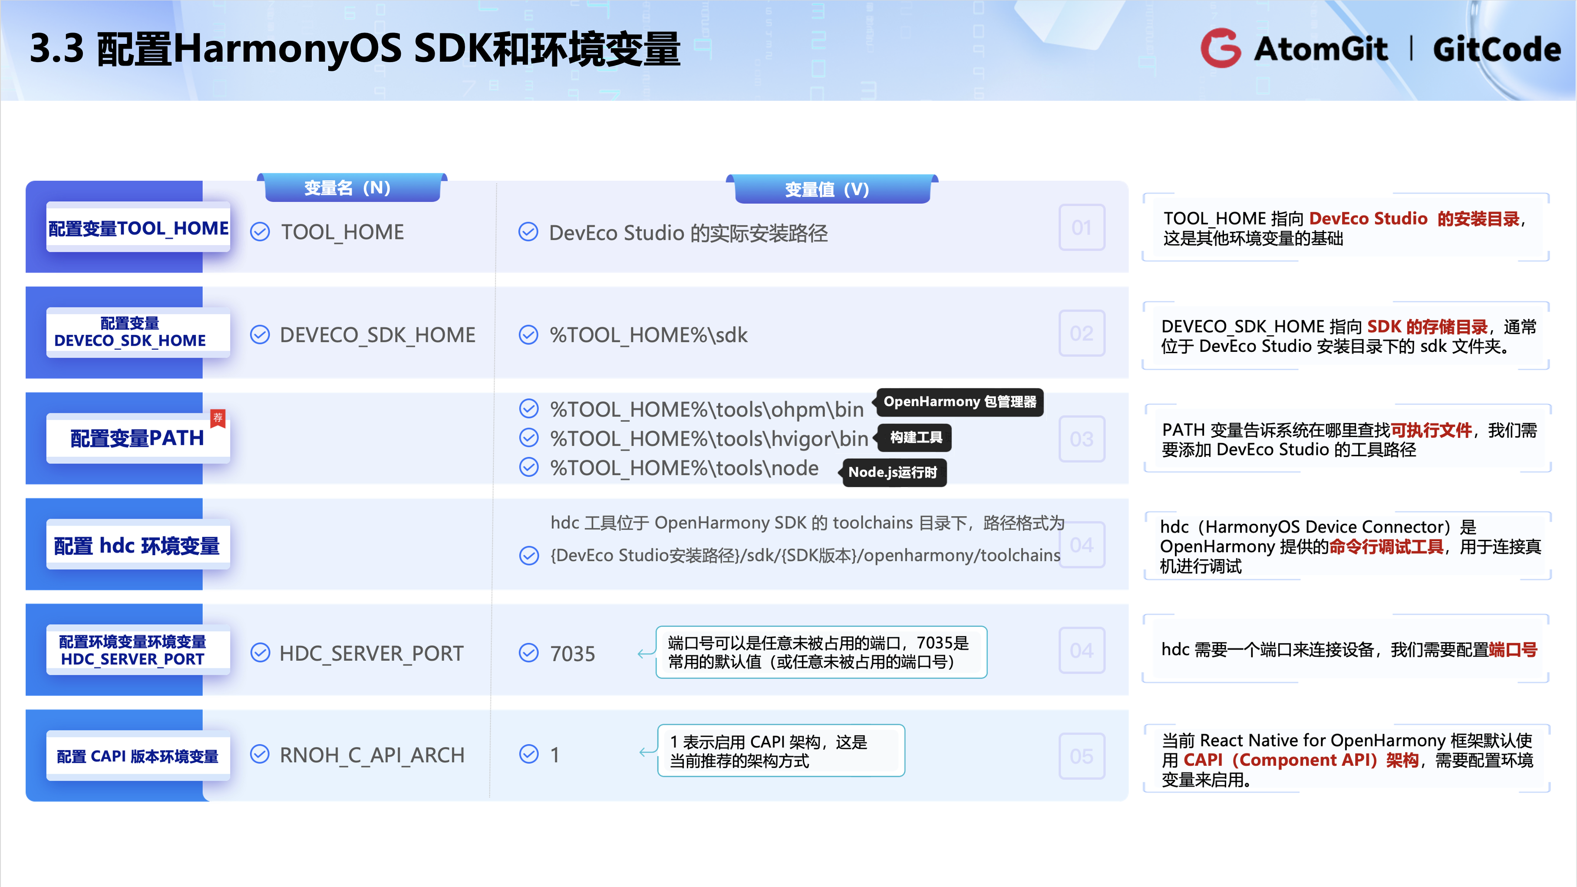Click check icon before %TOOL_HOME%\tools\ohpm\bin
The height and width of the screenshot is (887, 1577).
tap(529, 408)
